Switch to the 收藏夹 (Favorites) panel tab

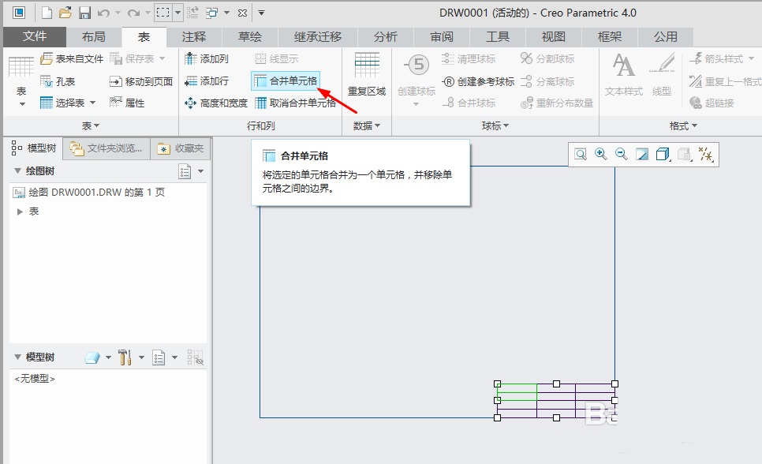click(181, 148)
